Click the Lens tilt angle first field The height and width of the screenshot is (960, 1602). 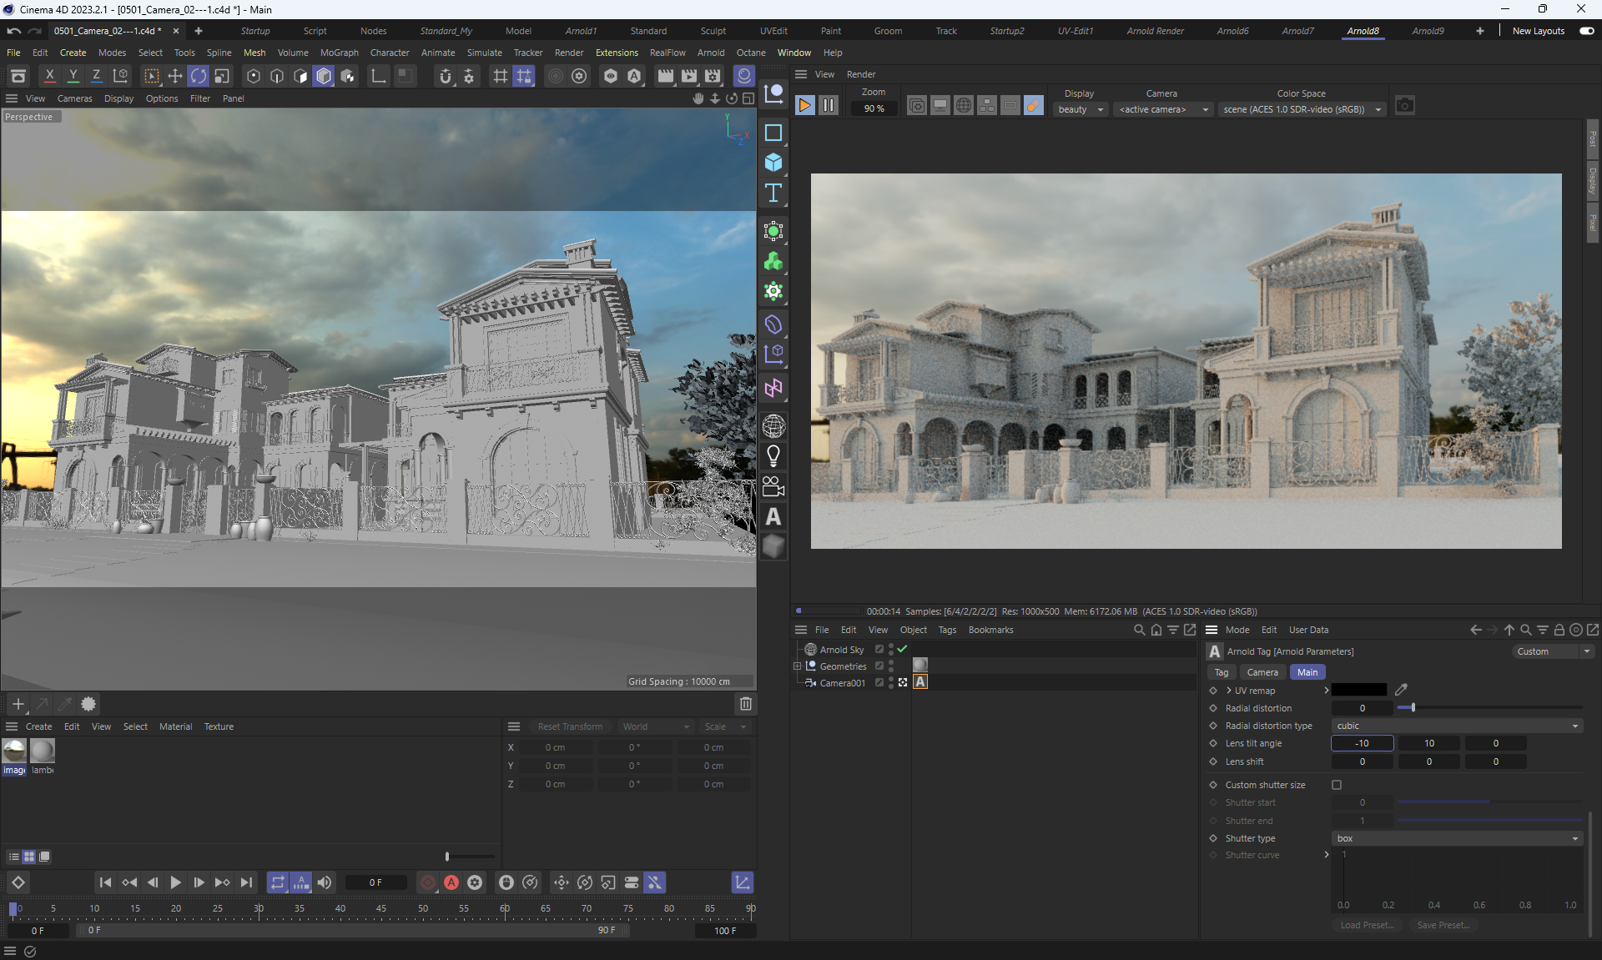1362,743
